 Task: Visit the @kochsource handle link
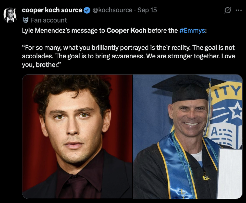(x=112, y=10)
